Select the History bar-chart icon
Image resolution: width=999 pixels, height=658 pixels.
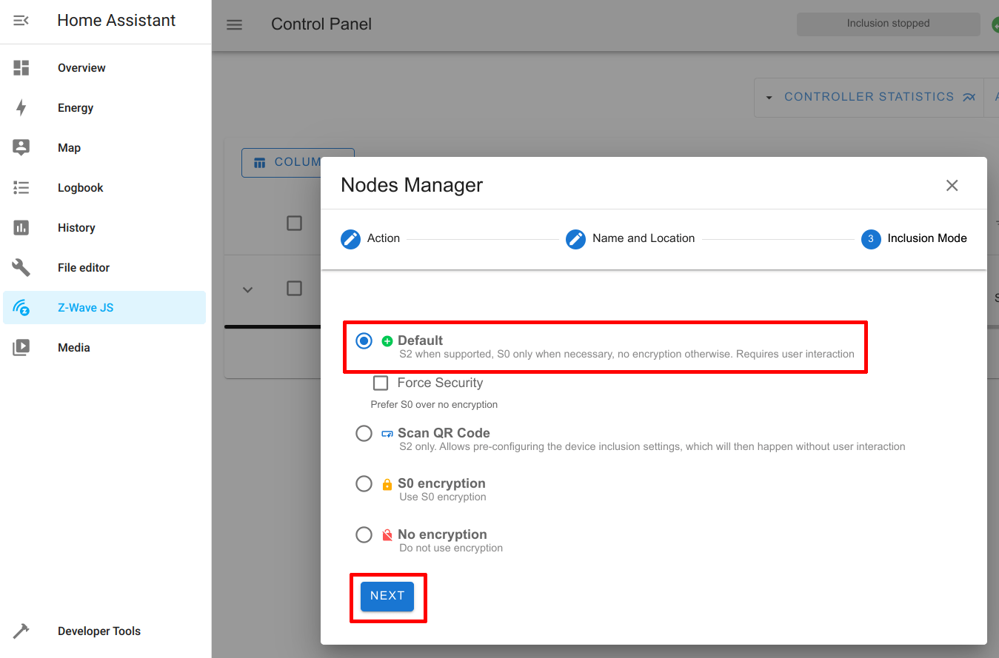coord(21,227)
